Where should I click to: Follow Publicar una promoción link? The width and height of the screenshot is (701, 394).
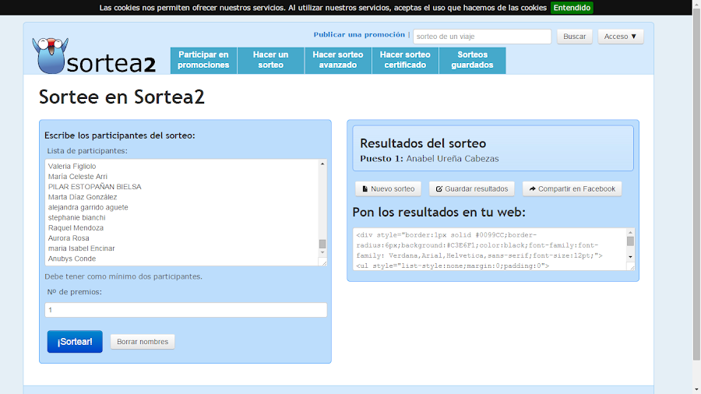click(x=359, y=35)
